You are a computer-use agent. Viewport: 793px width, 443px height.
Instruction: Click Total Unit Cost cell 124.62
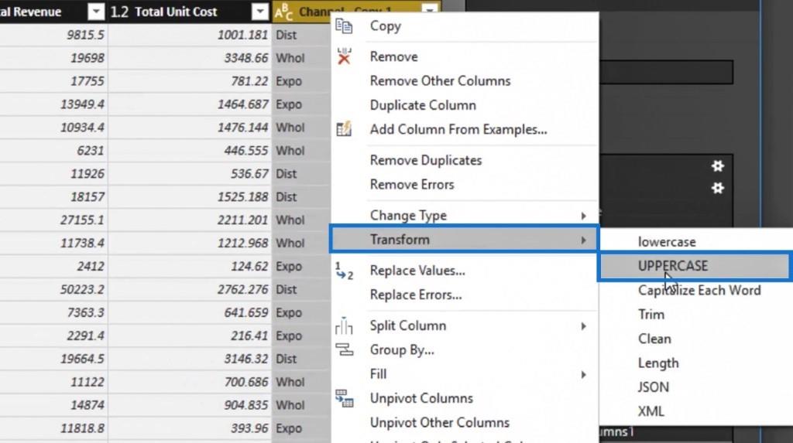click(190, 266)
